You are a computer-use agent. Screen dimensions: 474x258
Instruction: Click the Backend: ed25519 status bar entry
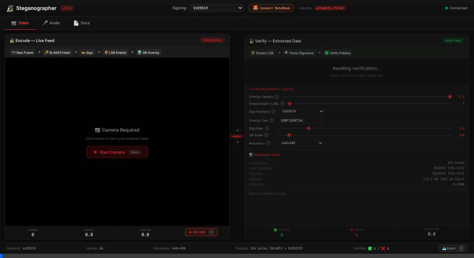click(x=21, y=248)
